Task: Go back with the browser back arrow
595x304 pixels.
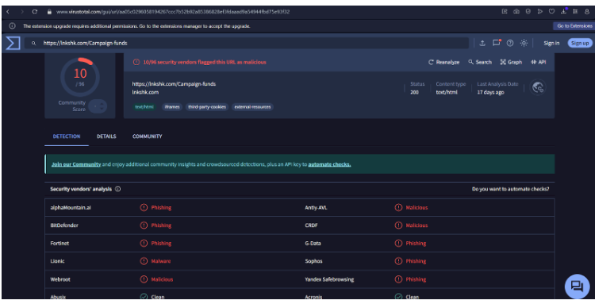Action: point(8,12)
